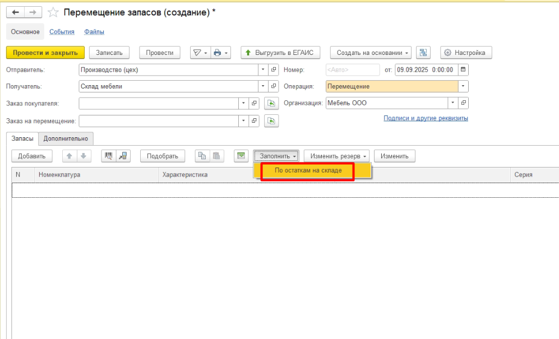Screen dimensions: 559x339
Task: Click the date field 09.09.2025
Action: coord(426,70)
